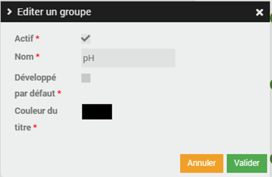Click the green circle beside Développé row
This screenshot has width=272, height=177.
point(271,84)
